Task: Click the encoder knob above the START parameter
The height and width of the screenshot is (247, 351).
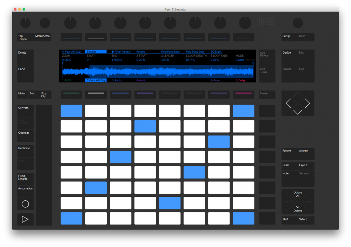Action: pos(95,23)
